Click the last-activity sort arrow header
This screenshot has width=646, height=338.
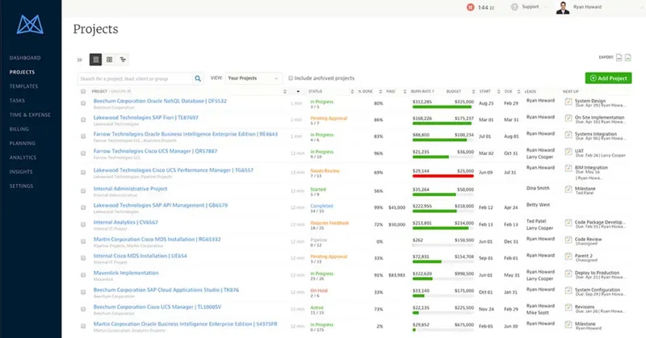(x=298, y=91)
